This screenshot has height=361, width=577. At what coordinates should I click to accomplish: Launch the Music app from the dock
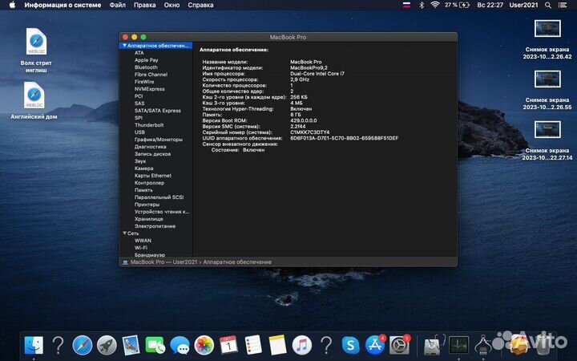[x=302, y=346]
